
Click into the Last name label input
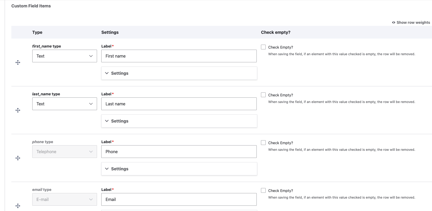pos(179,104)
